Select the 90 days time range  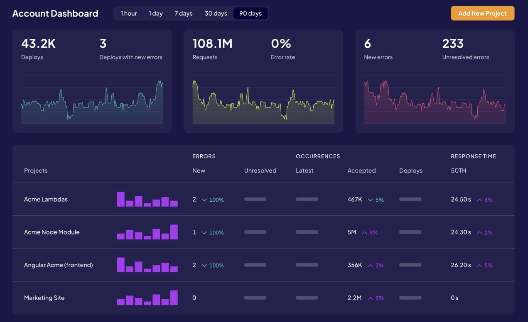pos(250,13)
